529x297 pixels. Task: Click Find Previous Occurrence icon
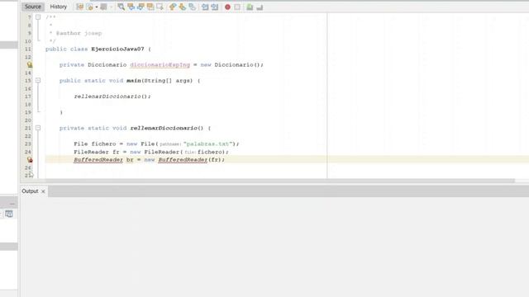point(131,7)
